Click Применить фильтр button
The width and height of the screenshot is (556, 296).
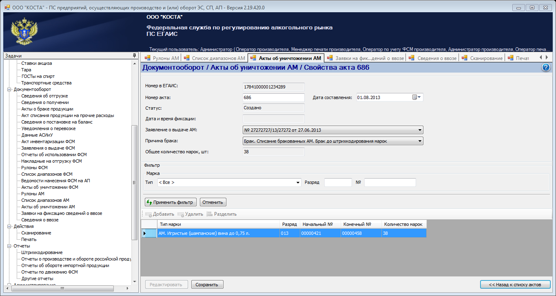(x=171, y=202)
